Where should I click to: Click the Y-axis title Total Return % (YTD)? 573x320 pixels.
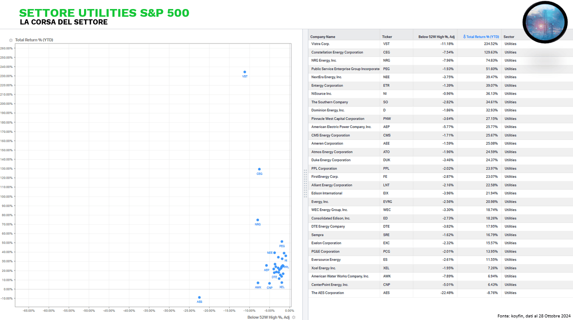tap(34, 40)
